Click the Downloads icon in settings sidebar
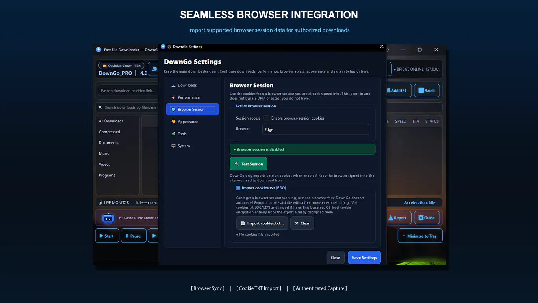The height and width of the screenshot is (303, 538). click(x=173, y=86)
